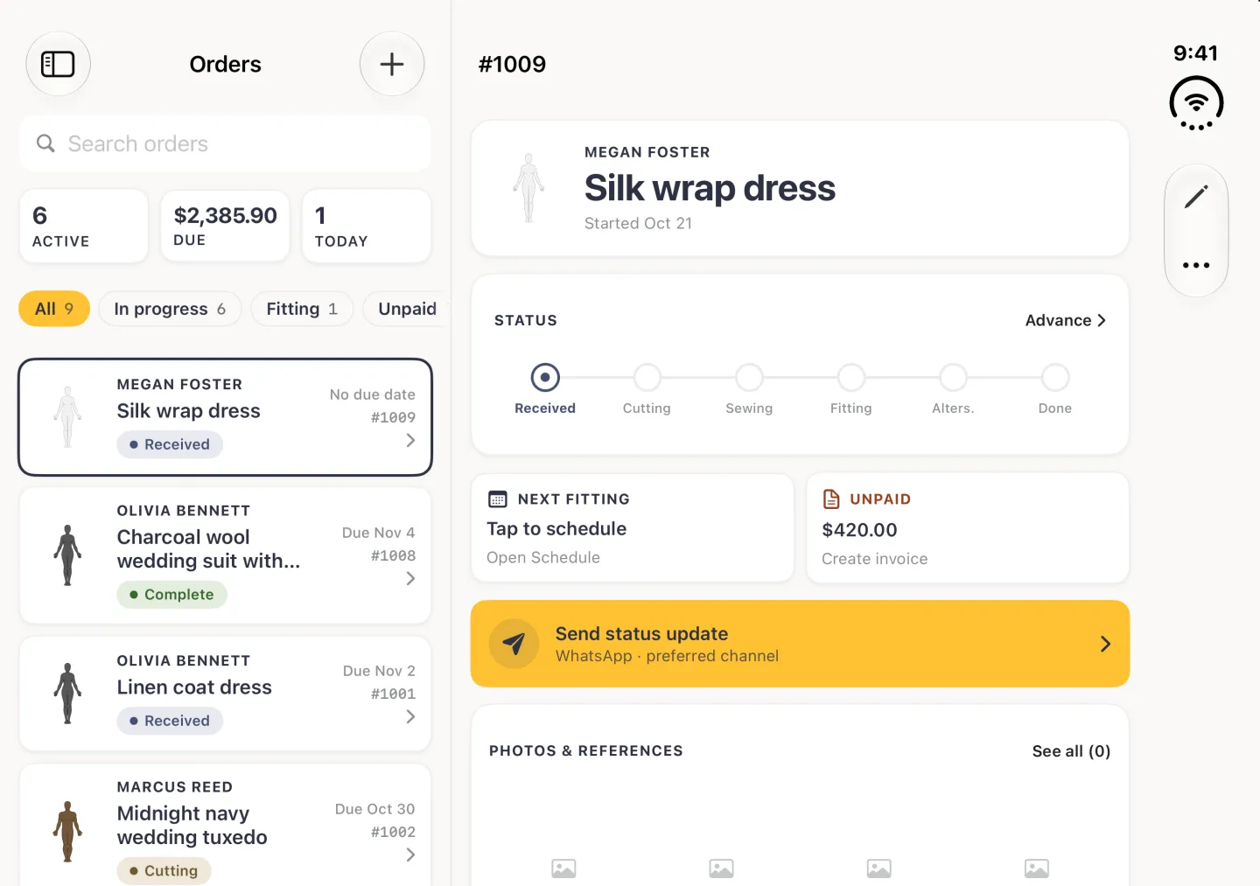The width and height of the screenshot is (1260, 886).
Task: Open the more options ellipsis menu
Action: 1196,265
